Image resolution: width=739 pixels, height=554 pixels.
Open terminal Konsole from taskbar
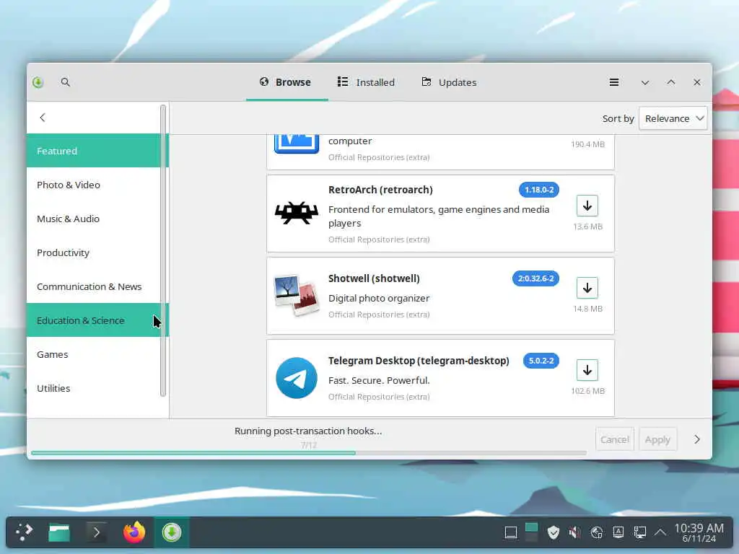(x=97, y=532)
